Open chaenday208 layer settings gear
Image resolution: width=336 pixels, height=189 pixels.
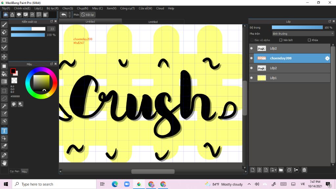click(x=327, y=58)
